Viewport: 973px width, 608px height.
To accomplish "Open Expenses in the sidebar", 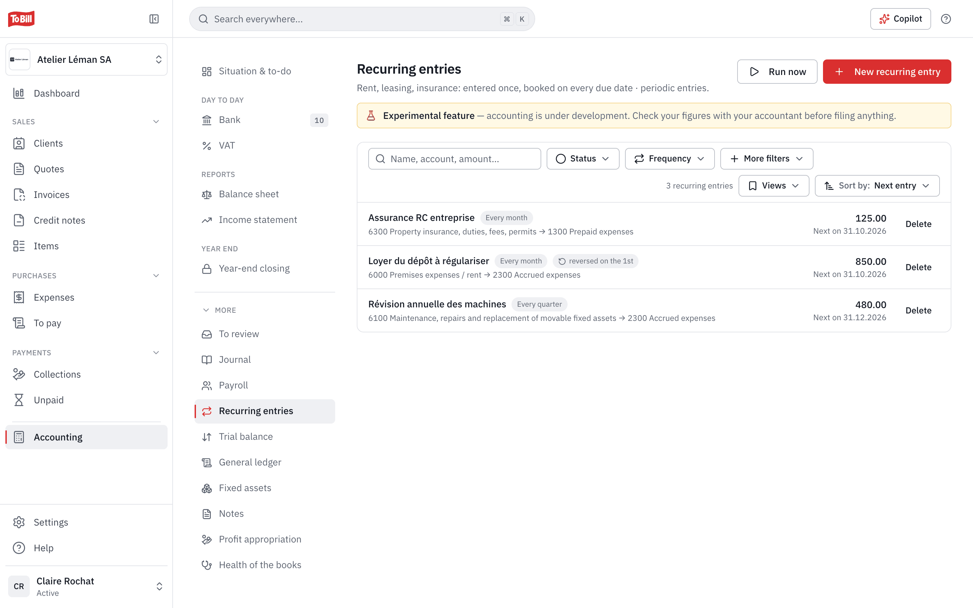I will click(x=86, y=297).
